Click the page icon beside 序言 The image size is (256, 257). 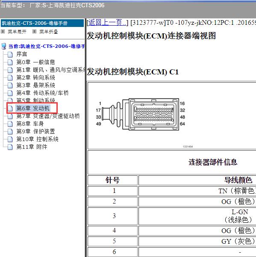(10, 54)
